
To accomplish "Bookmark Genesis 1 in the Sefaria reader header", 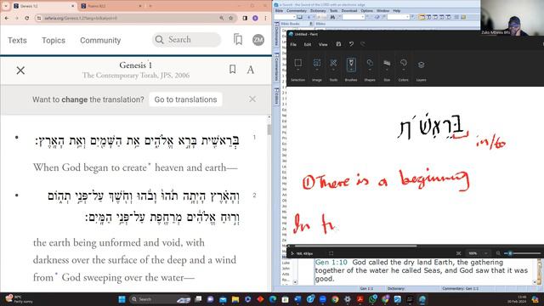I will [232, 70].
